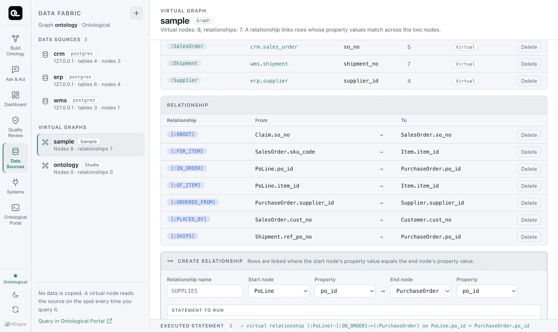Open End node dropdown showing PurchaseOrder

[x=421, y=291]
